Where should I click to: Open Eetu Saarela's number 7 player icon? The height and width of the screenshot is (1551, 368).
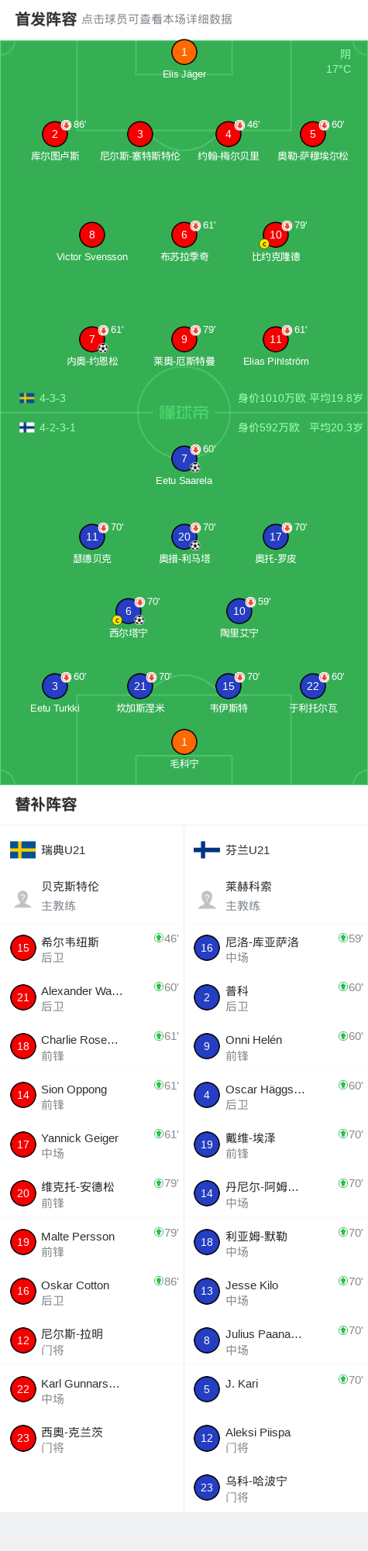184,458
